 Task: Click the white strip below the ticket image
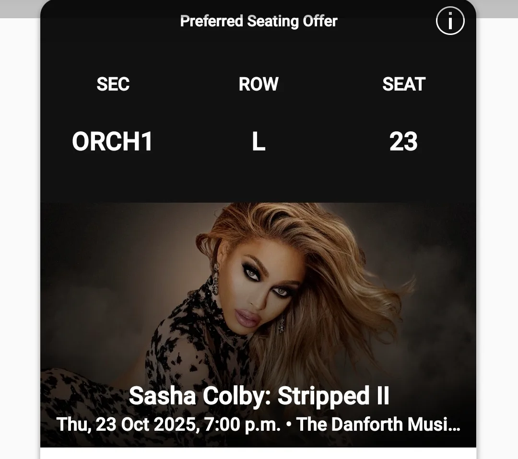(x=259, y=453)
